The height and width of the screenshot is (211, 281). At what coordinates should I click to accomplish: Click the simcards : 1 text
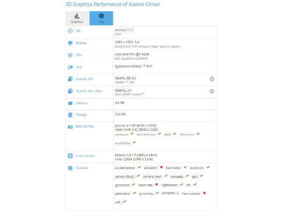pos(170,193)
